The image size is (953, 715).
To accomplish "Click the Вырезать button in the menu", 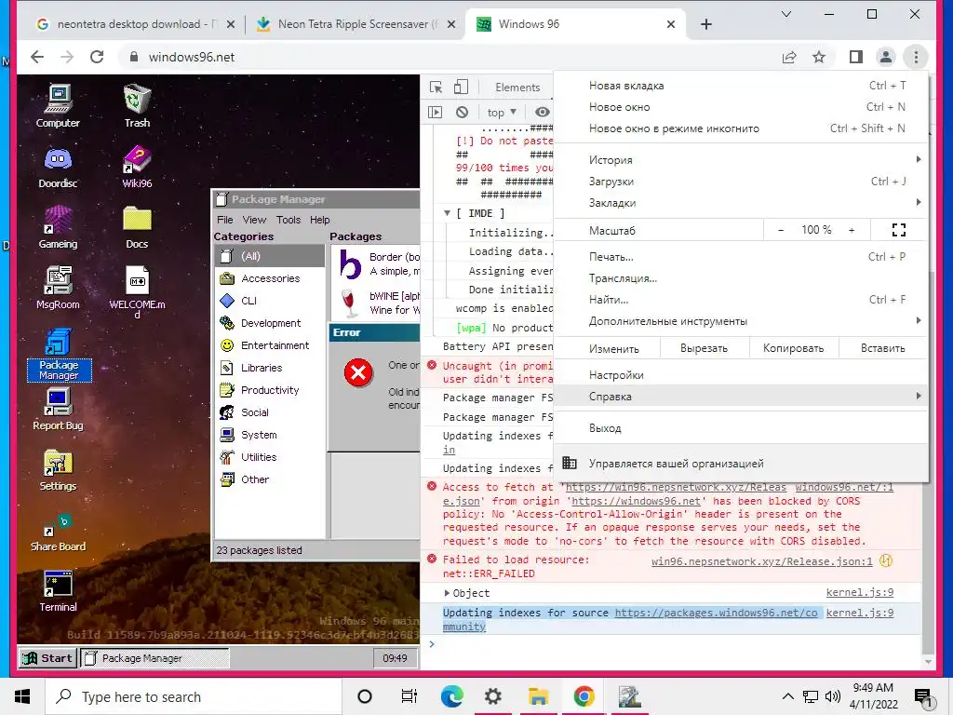I will (704, 348).
